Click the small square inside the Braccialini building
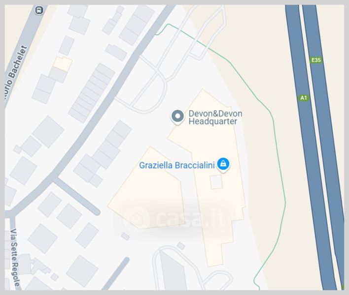Screen dimensions: 349x295 [216, 182]
